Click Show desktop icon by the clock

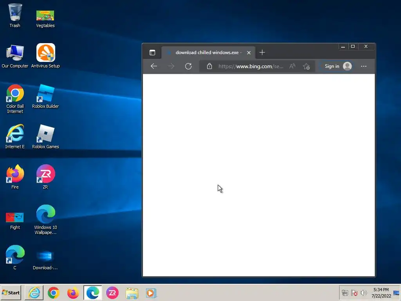[397, 293]
